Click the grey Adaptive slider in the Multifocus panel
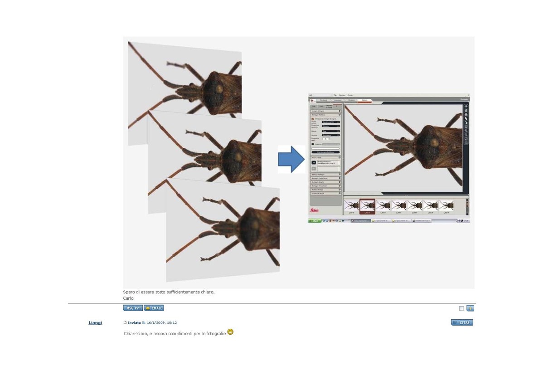Screen dimensions: 544x385 (x=330, y=144)
